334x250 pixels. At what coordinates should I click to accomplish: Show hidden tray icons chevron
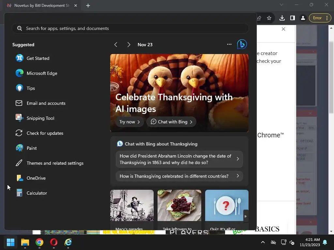[x=263, y=242]
